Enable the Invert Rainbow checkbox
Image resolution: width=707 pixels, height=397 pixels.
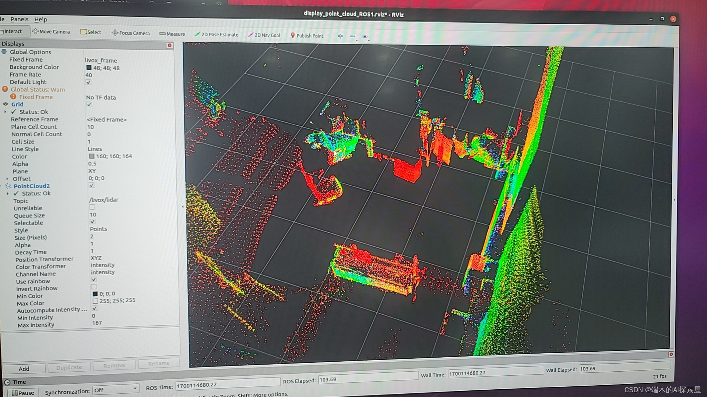[x=94, y=286]
